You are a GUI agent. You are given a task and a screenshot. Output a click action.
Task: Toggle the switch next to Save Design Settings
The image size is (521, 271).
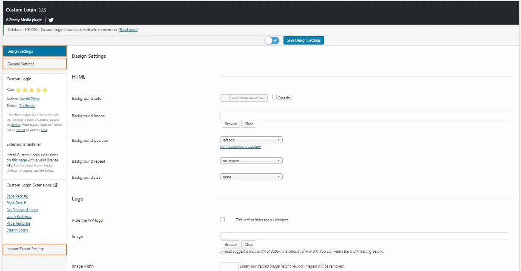272,40
